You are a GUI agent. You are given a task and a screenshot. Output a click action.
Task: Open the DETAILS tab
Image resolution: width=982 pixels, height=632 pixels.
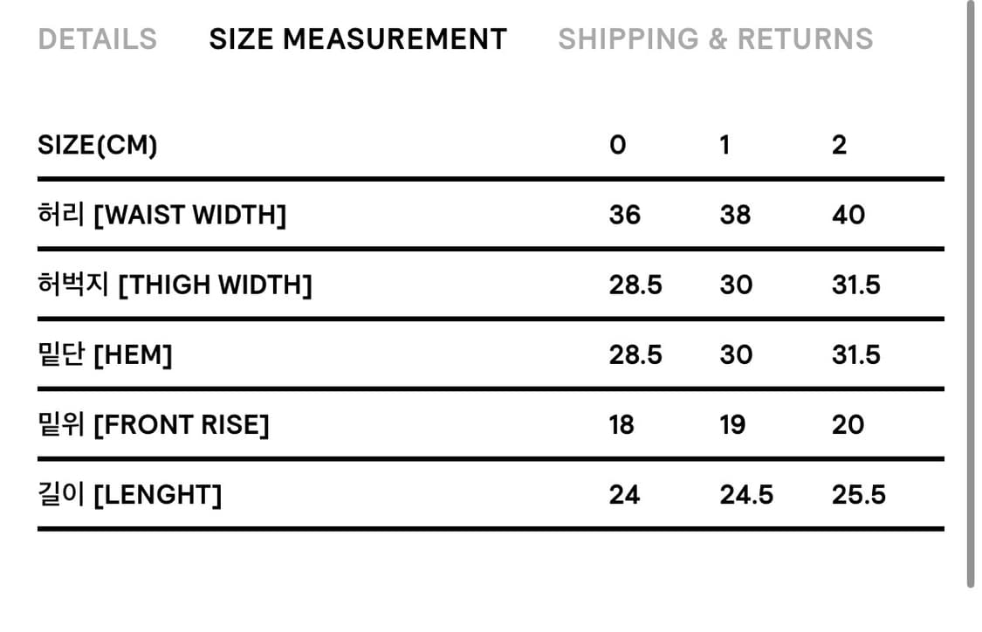pyautogui.click(x=97, y=39)
